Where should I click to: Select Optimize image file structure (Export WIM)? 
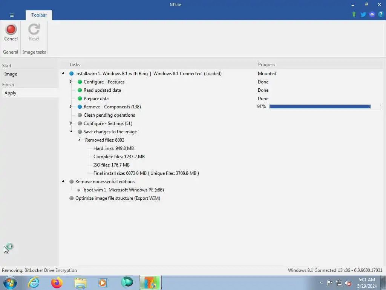[118, 198]
